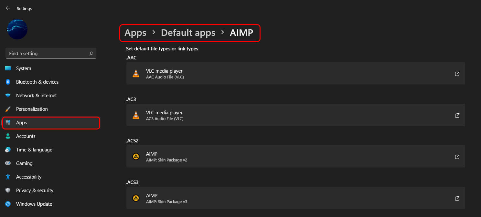Image resolution: width=481 pixels, height=217 pixels.
Task: Open the System settings icon
Action: click(x=8, y=68)
